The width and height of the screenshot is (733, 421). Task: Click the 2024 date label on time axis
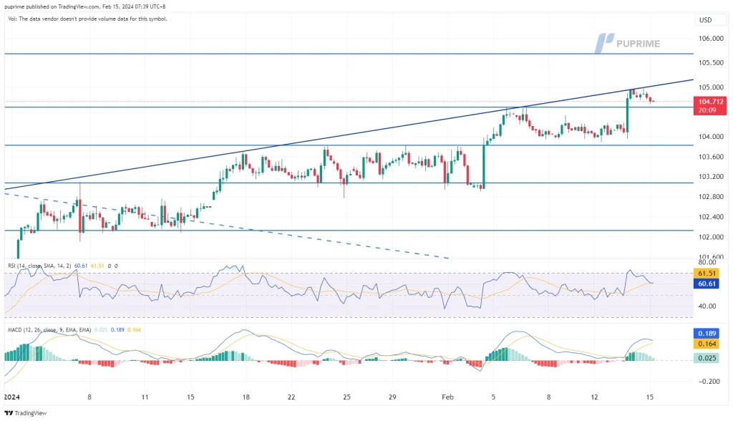click(x=14, y=395)
